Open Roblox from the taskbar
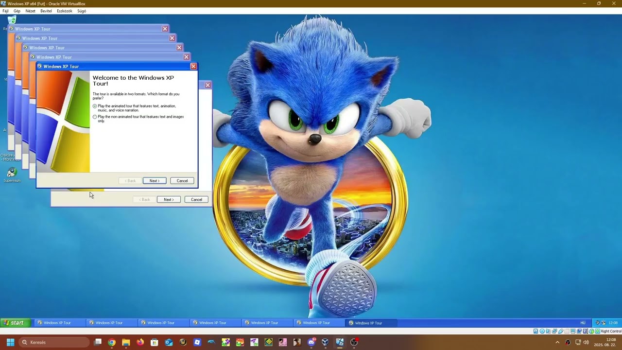Screen dimensions: 622x350 coord(197,342)
